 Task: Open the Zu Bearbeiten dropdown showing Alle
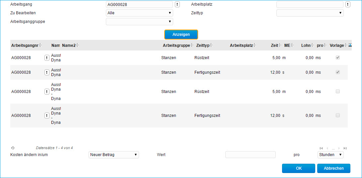139,13
